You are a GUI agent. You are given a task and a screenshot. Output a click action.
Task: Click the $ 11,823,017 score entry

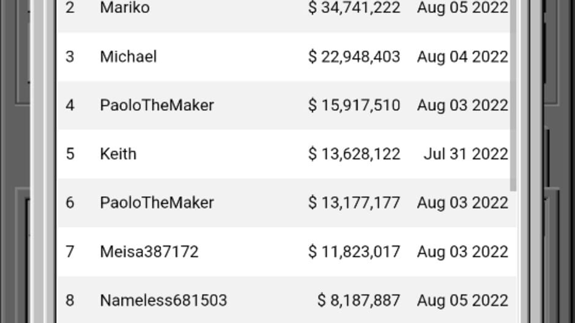(x=354, y=252)
